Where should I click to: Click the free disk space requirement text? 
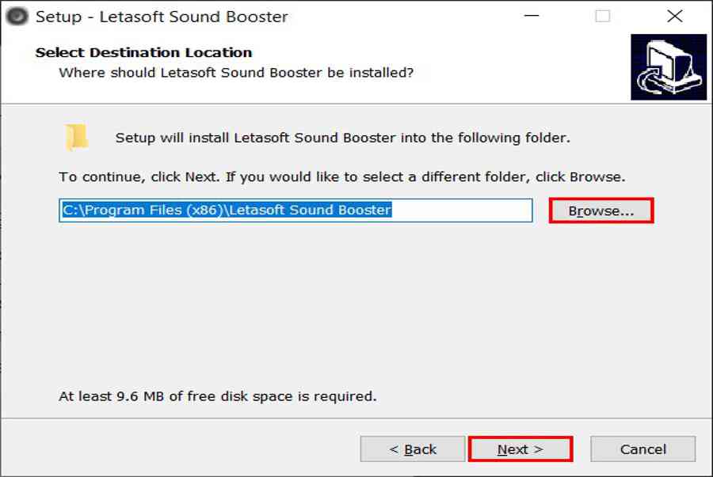(x=218, y=396)
